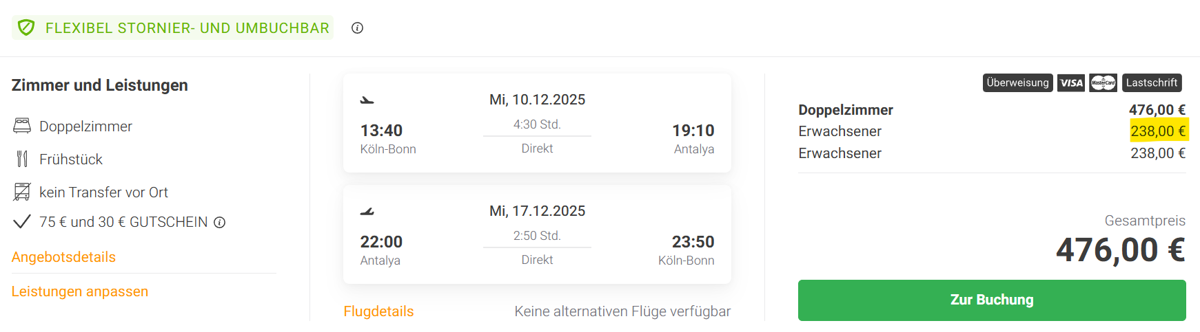Open info icon next to flexible cancellation
The image size is (1200, 332).
[x=357, y=28]
